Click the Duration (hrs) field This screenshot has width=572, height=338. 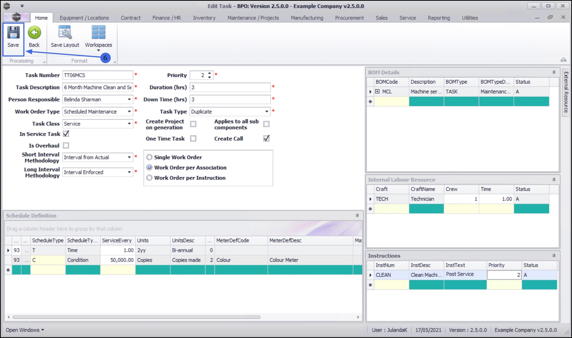coord(230,87)
